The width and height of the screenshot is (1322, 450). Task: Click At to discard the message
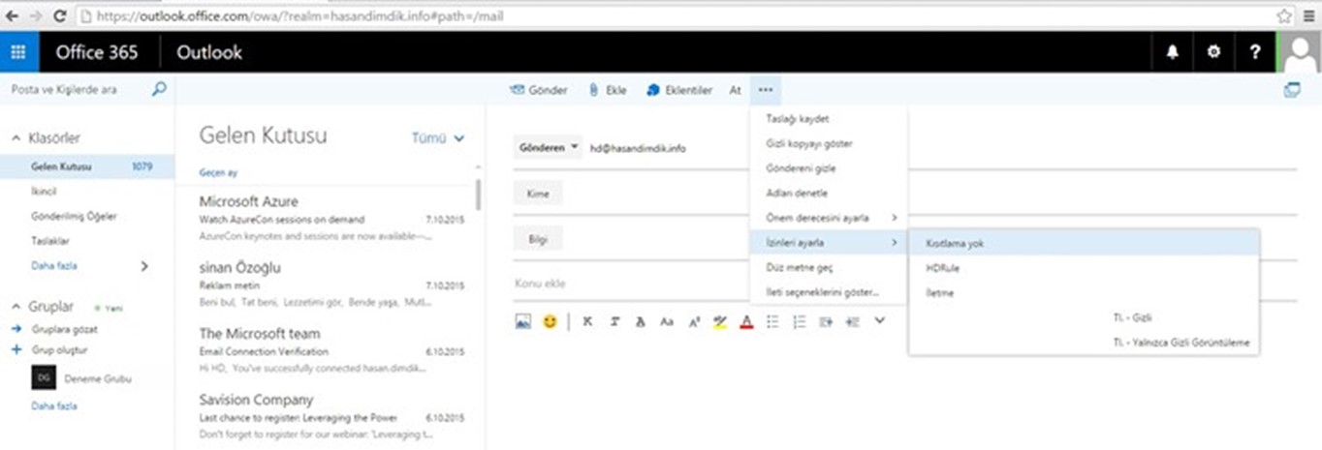click(x=735, y=90)
